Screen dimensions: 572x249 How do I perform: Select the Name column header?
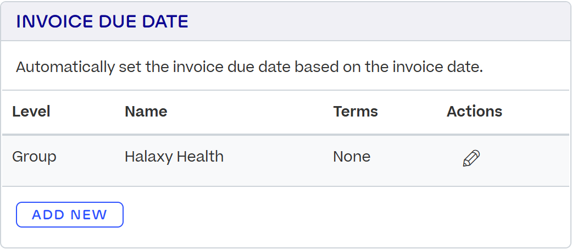pos(146,112)
